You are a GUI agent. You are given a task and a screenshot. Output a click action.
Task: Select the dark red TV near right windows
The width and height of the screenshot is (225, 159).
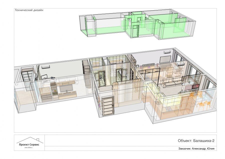pos(195,86)
